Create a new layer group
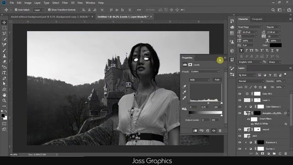Screen dimensions: 293x165 (x=274, y=154)
